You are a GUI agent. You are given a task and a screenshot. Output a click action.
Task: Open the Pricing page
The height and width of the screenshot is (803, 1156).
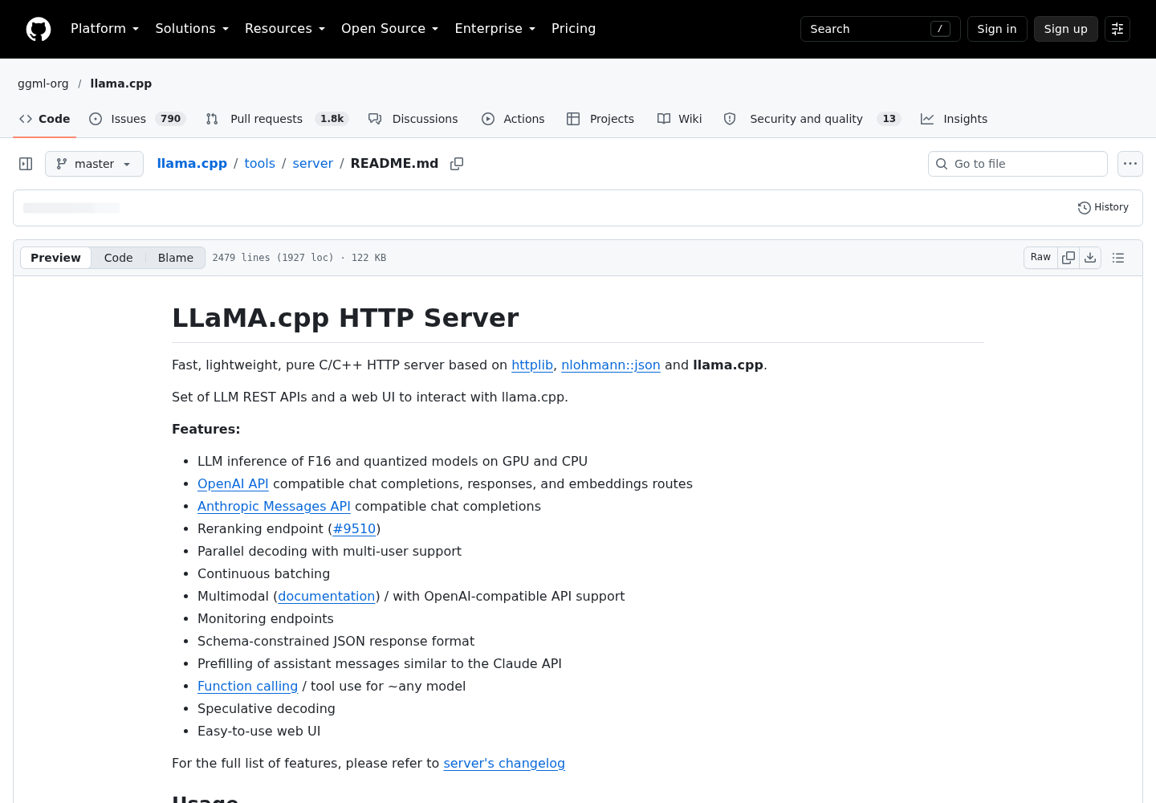point(573,29)
